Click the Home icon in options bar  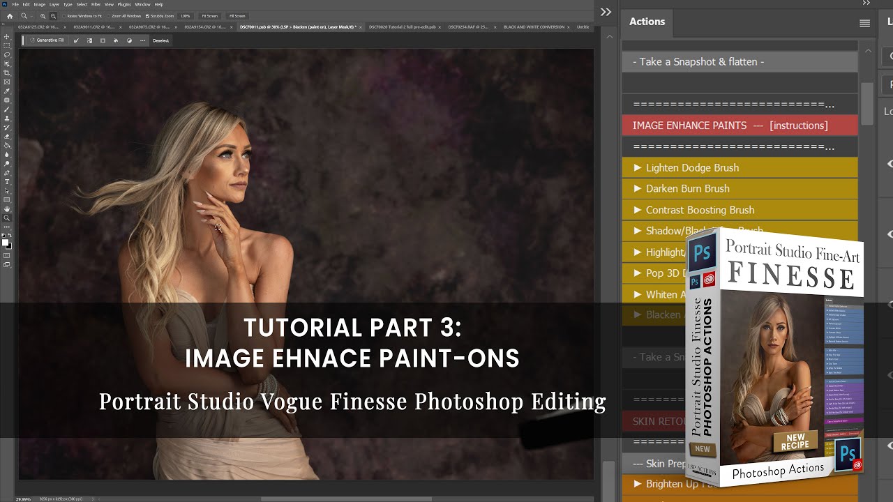tap(10, 16)
